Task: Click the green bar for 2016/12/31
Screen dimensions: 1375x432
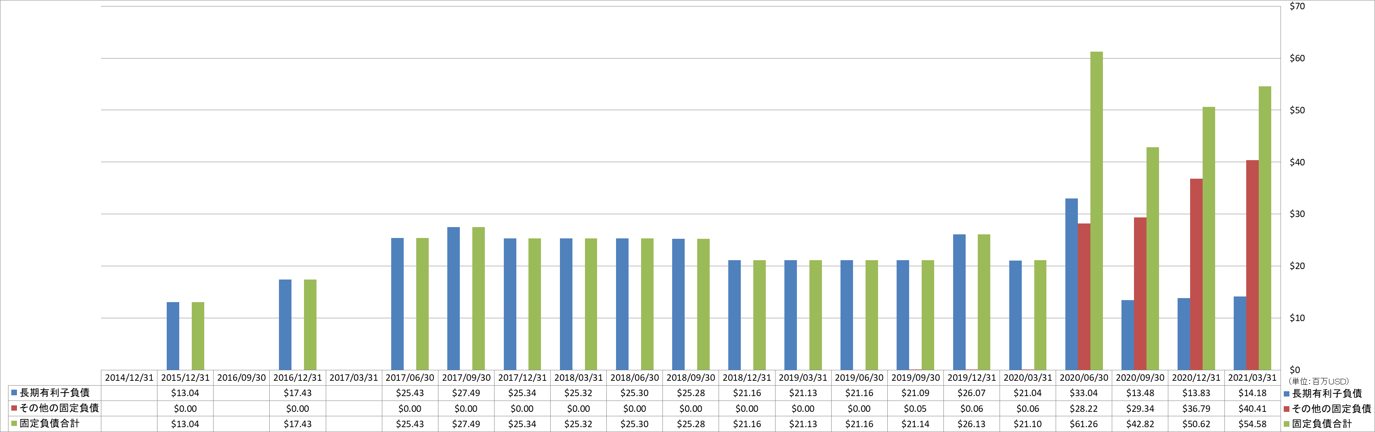Action: click(310, 324)
